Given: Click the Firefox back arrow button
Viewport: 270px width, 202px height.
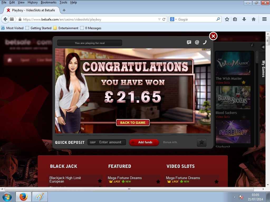Looking at the screenshot, I should click(x=5, y=19).
